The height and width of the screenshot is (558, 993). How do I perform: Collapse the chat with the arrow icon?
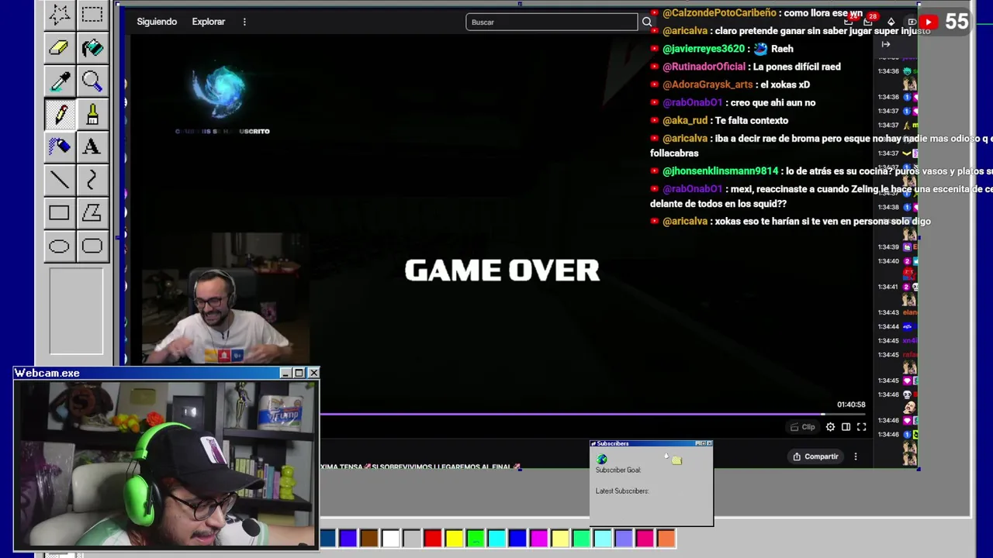(x=886, y=44)
